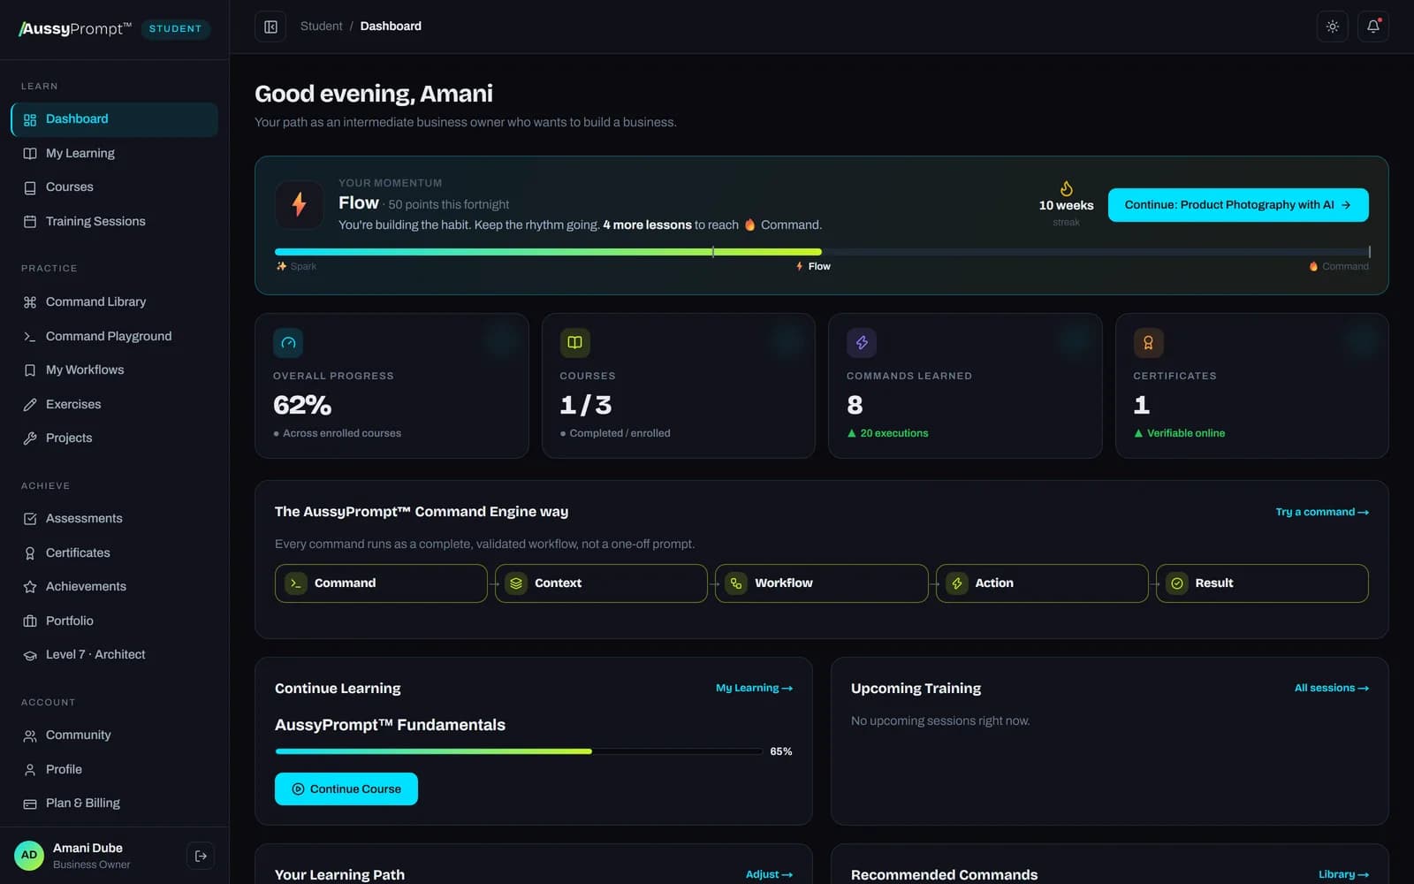Click the Certificates ribbon icon in sidebar

30,553
